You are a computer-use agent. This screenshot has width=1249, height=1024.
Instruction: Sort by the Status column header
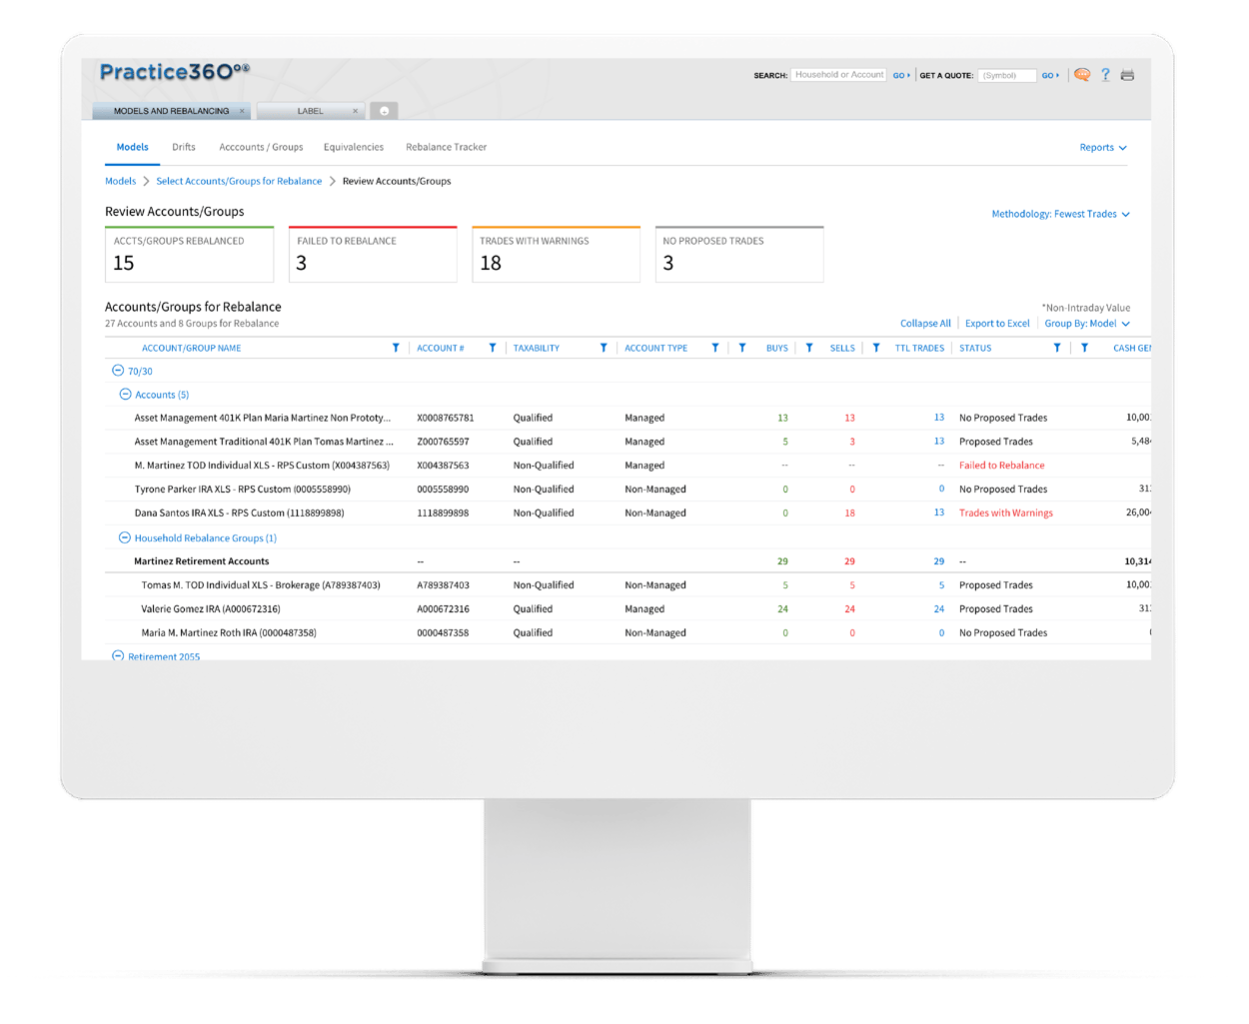975,349
